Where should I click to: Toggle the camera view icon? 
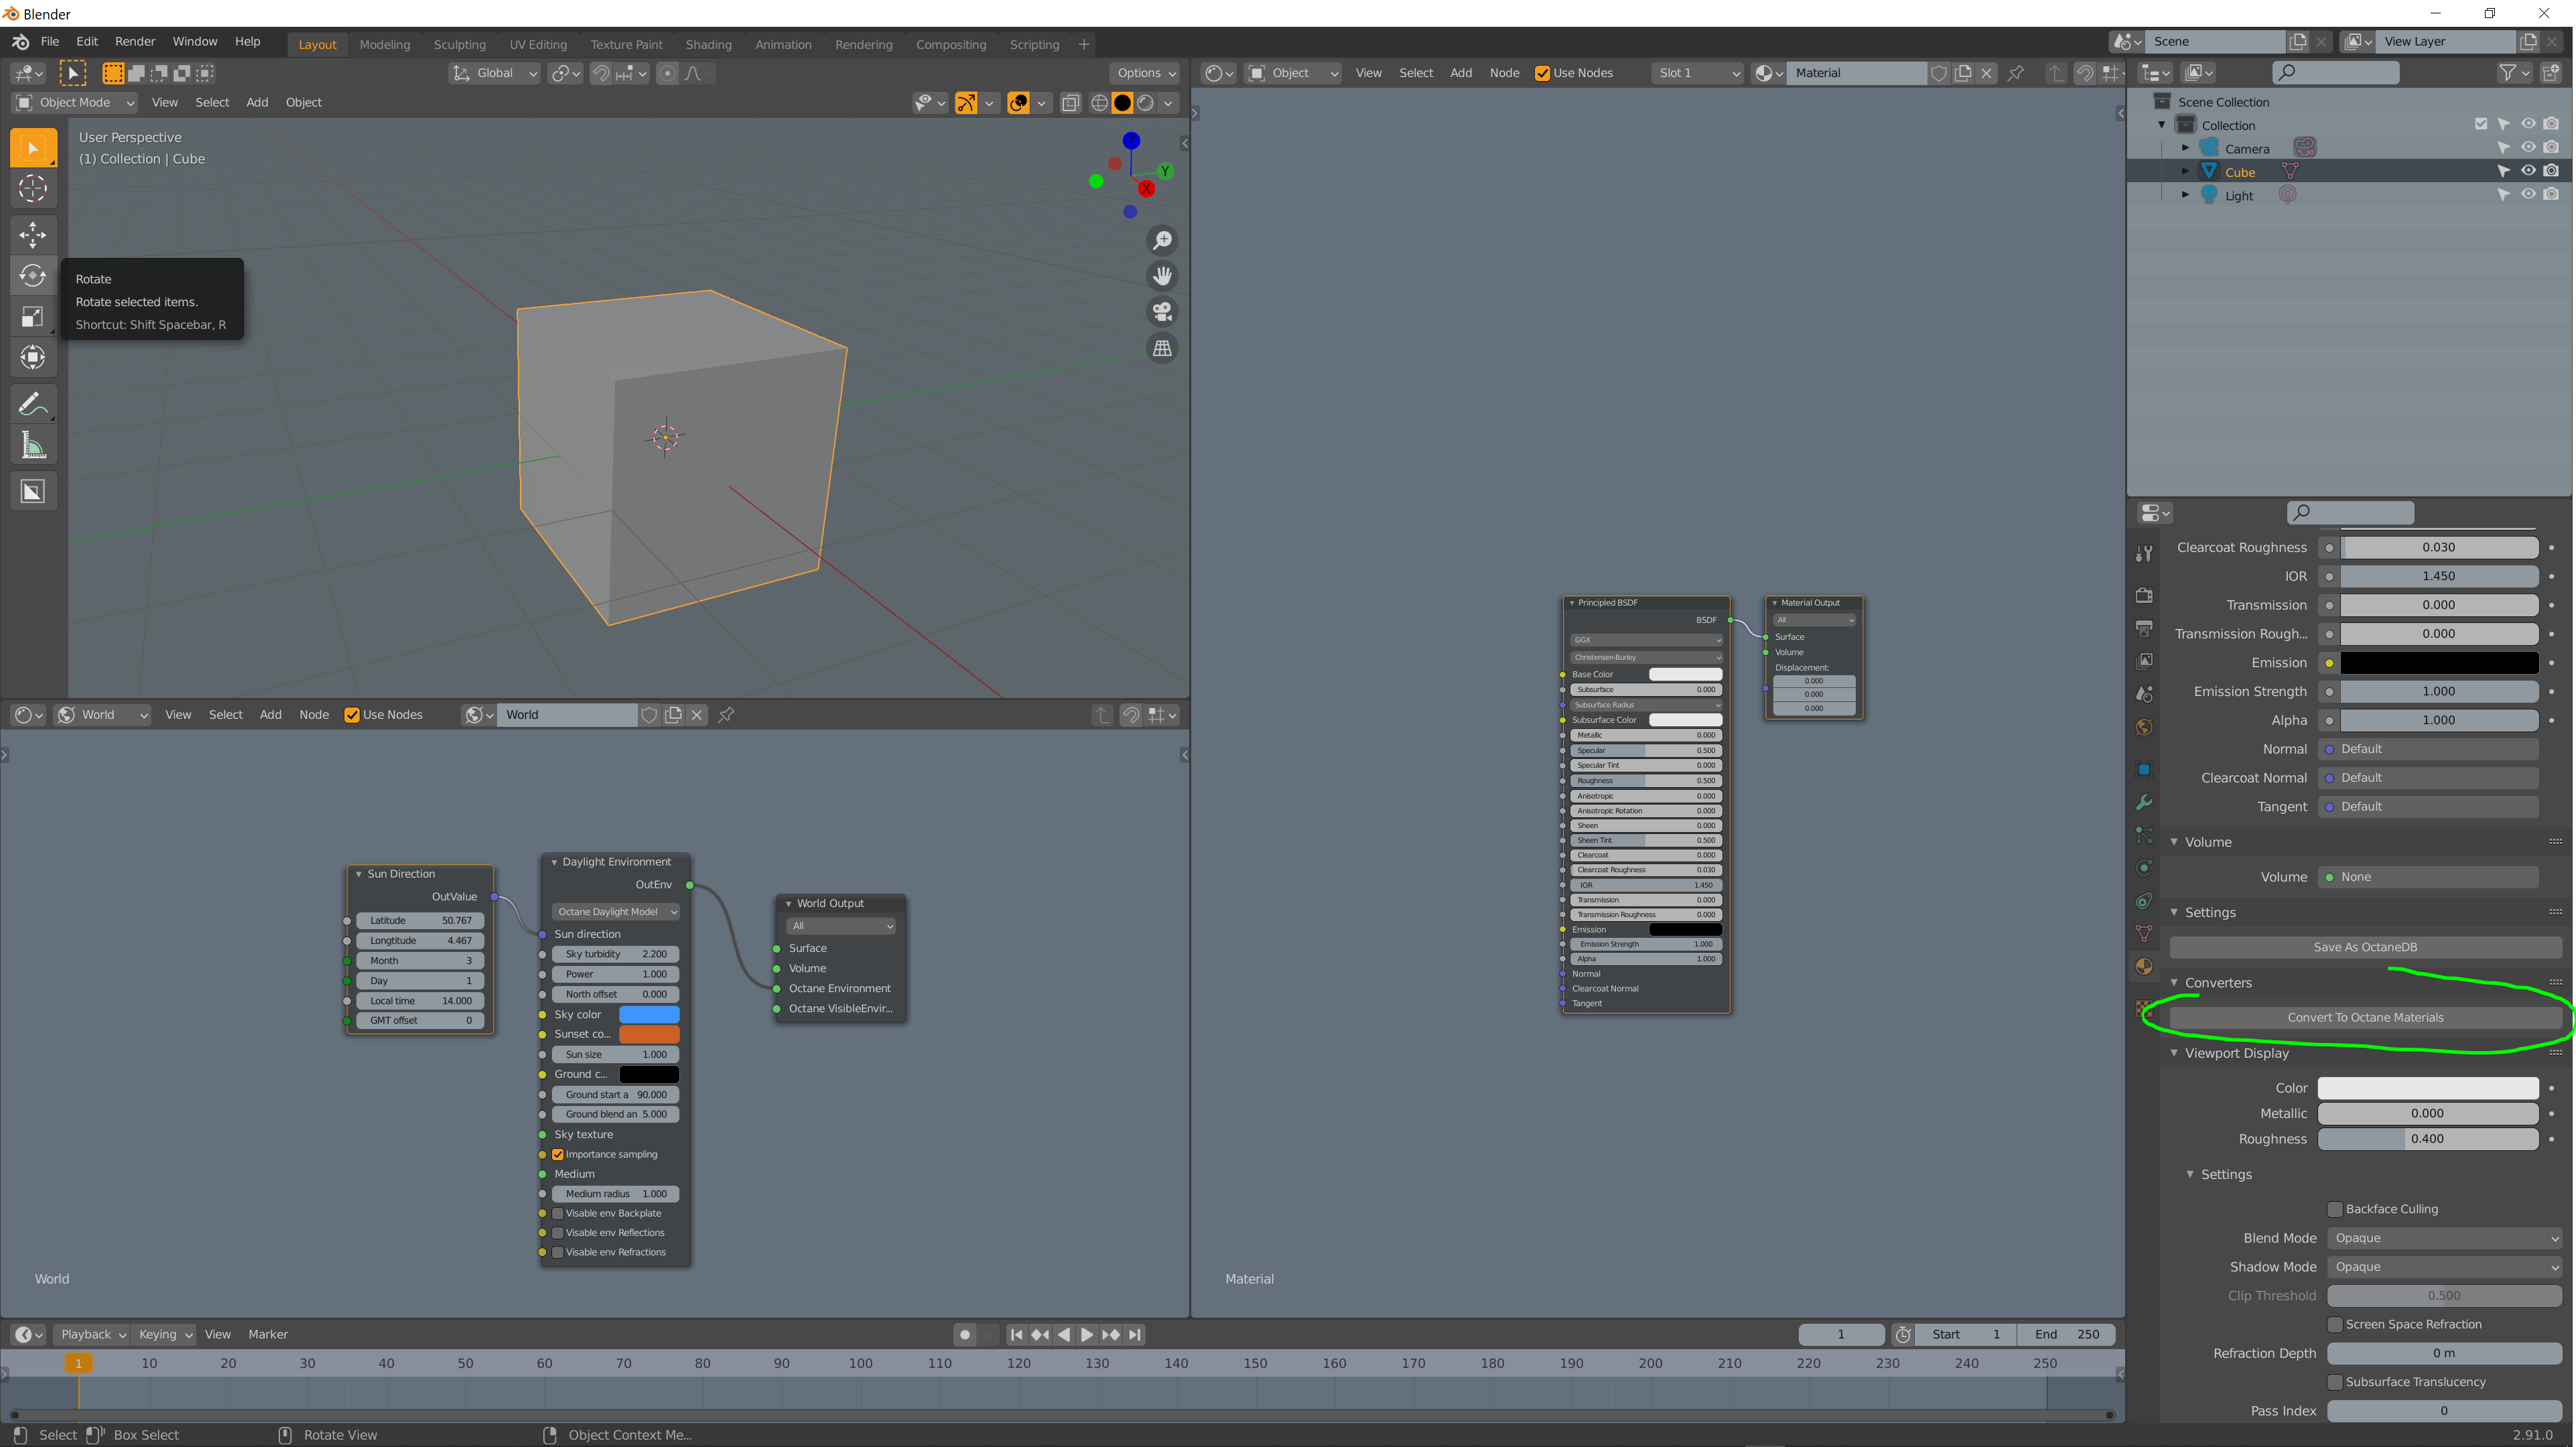click(x=1162, y=312)
